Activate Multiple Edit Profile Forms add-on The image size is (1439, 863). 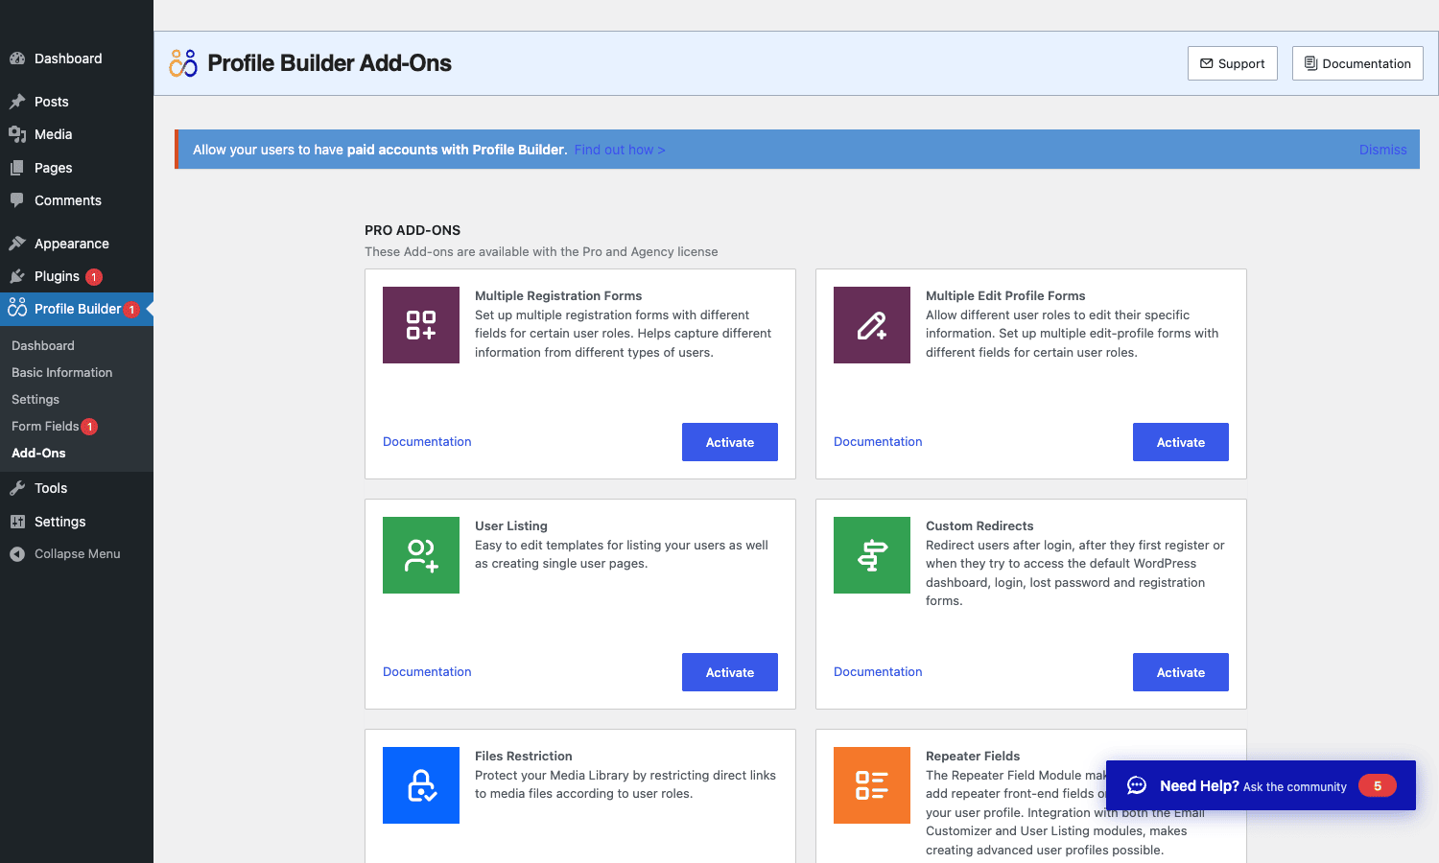pyautogui.click(x=1181, y=442)
